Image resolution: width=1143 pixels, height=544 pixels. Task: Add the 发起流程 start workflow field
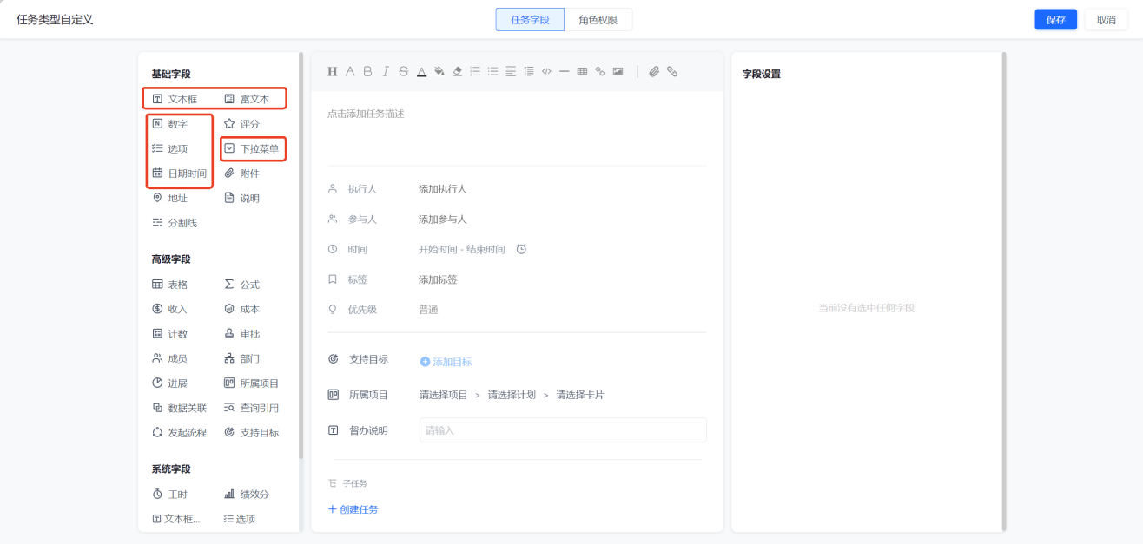tap(179, 433)
